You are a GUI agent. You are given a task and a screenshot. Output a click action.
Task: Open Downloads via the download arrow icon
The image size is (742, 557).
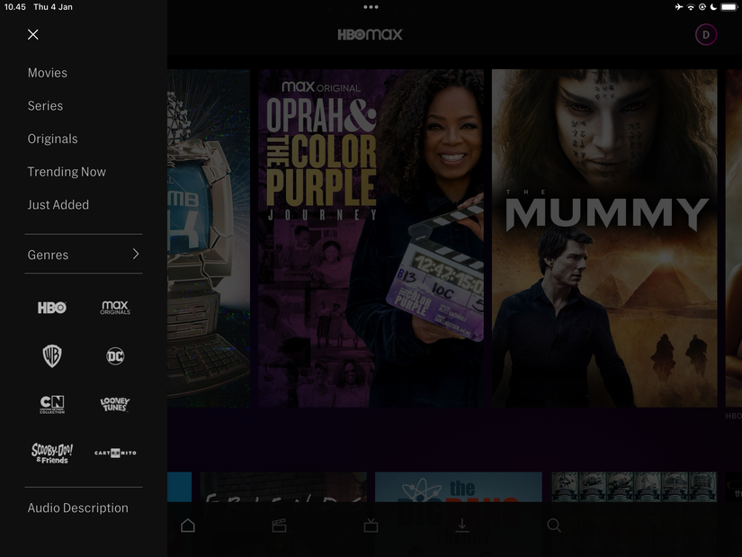click(461, 525)
